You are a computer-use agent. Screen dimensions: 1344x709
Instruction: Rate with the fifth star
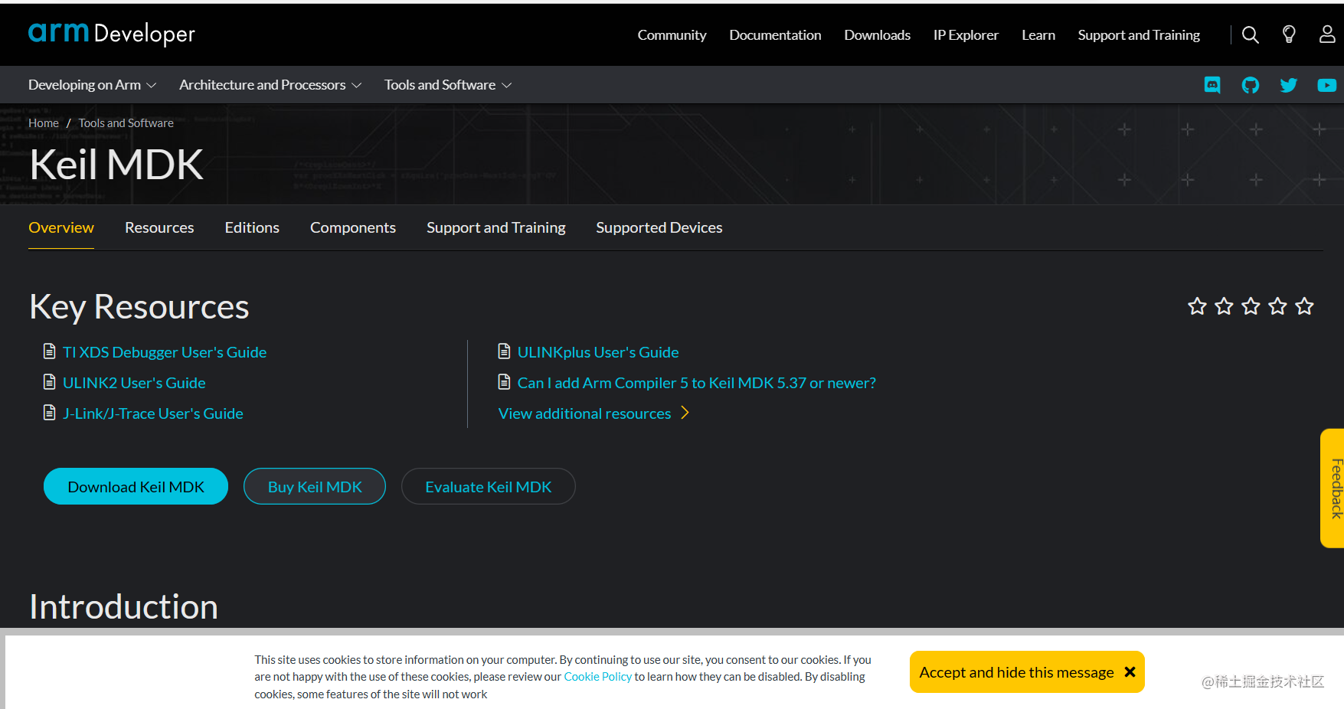[1304, 306]
